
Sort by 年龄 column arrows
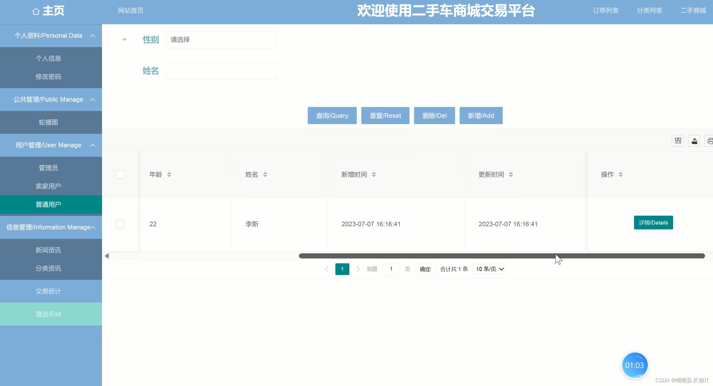tap(169, 175)
